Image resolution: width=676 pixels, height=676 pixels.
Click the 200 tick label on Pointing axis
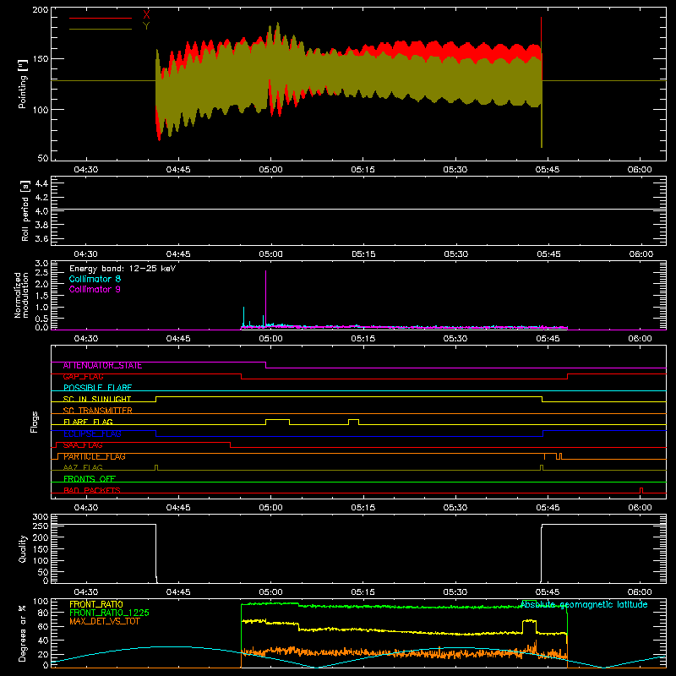click(41, 10)
